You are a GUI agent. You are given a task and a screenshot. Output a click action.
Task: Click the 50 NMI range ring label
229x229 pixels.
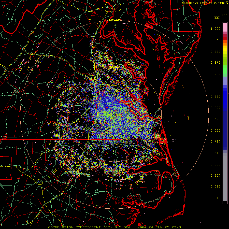[x=114, y=67]
